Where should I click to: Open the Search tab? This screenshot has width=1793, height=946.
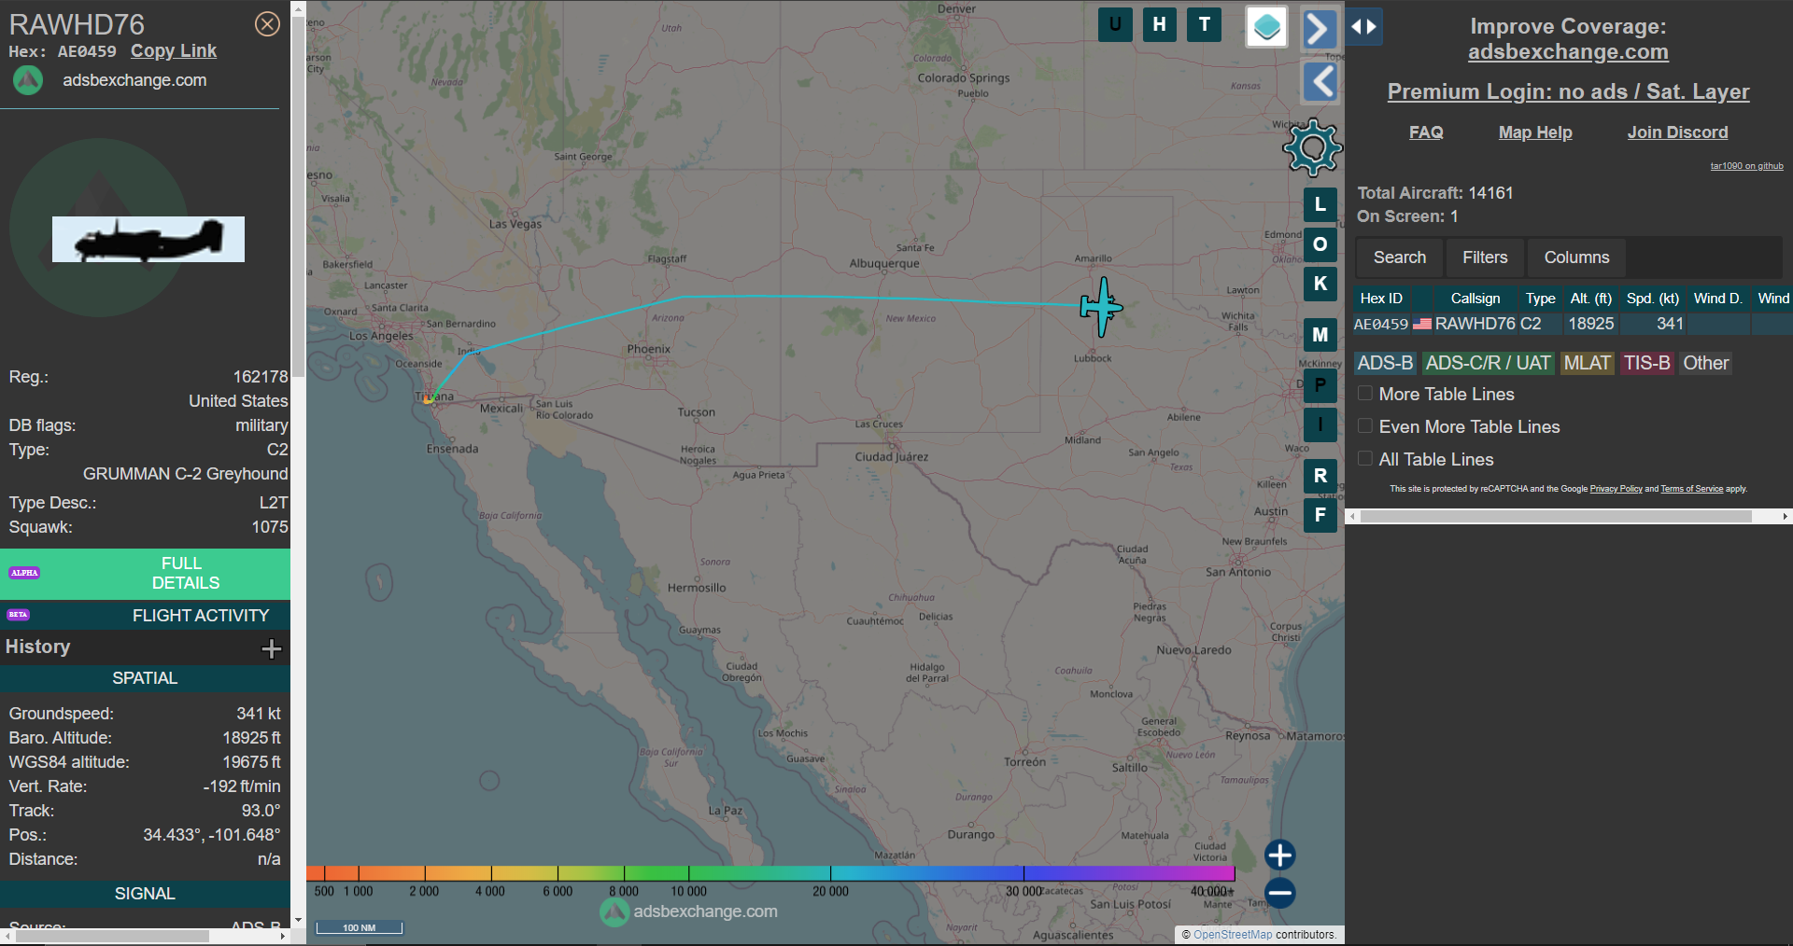click(x=1399, y=257)
